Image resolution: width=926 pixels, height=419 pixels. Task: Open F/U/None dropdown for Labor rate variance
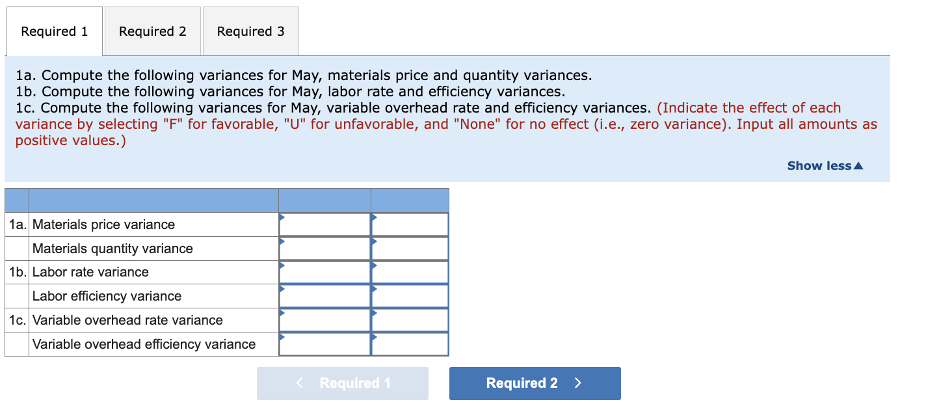tap(409, 272)
